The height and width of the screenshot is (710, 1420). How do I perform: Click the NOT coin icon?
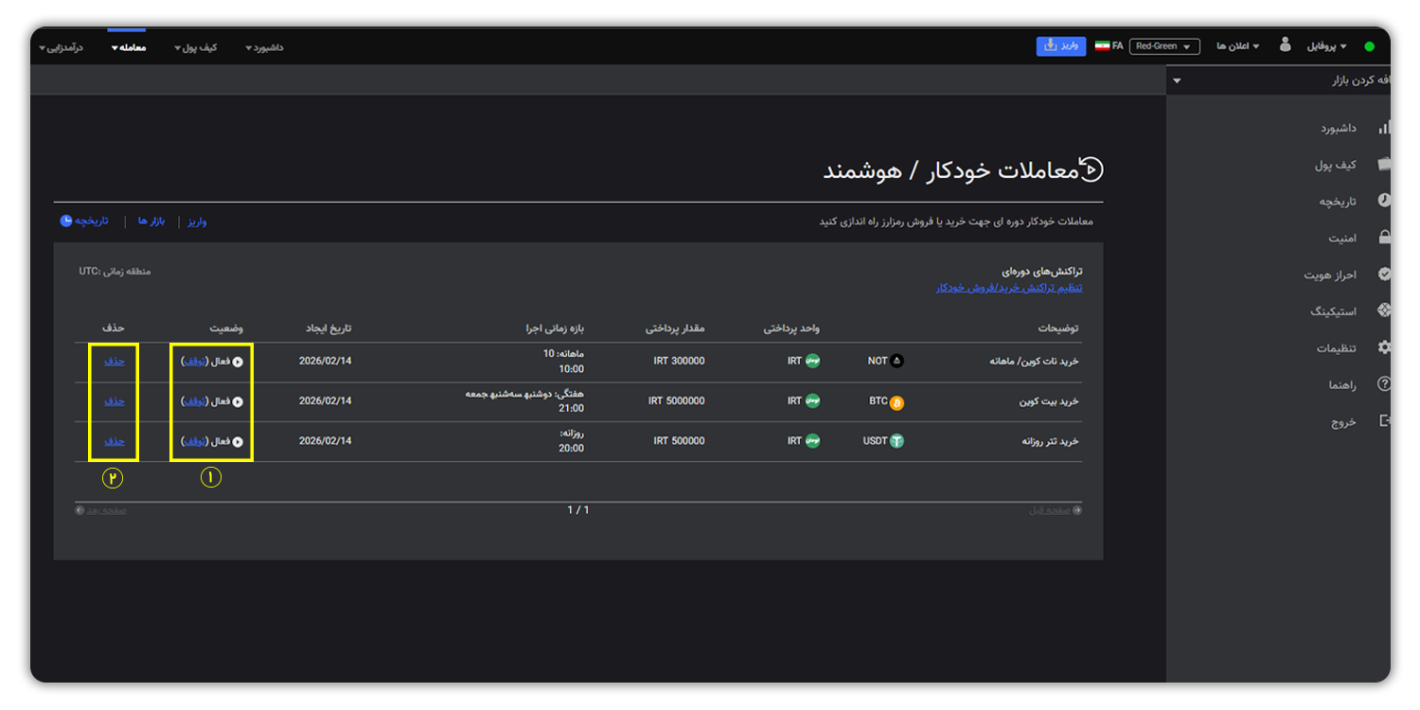point(896,361)
